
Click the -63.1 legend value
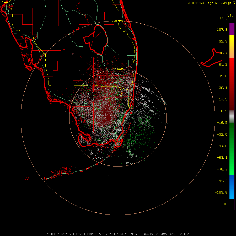(222, 158)
